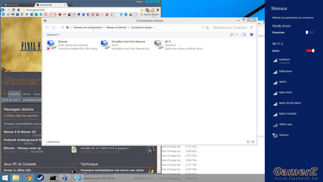Open the YouTube bookmark in the bookmarks bar
This screenshot has height=182, width=323.
pos(60,15)
